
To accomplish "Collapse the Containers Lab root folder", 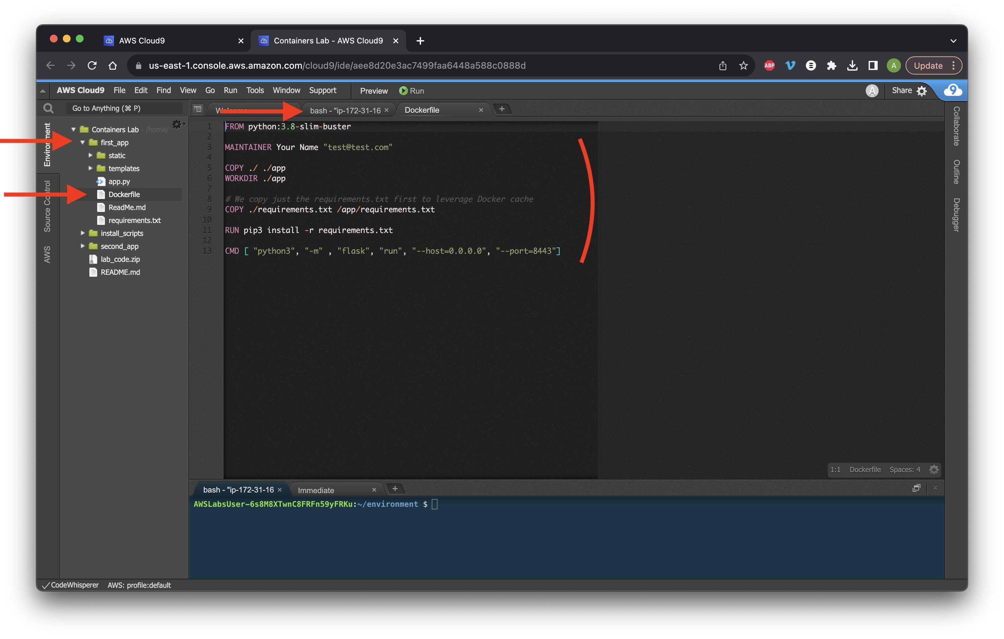I will pyautogui.click(x=74, y=129).
